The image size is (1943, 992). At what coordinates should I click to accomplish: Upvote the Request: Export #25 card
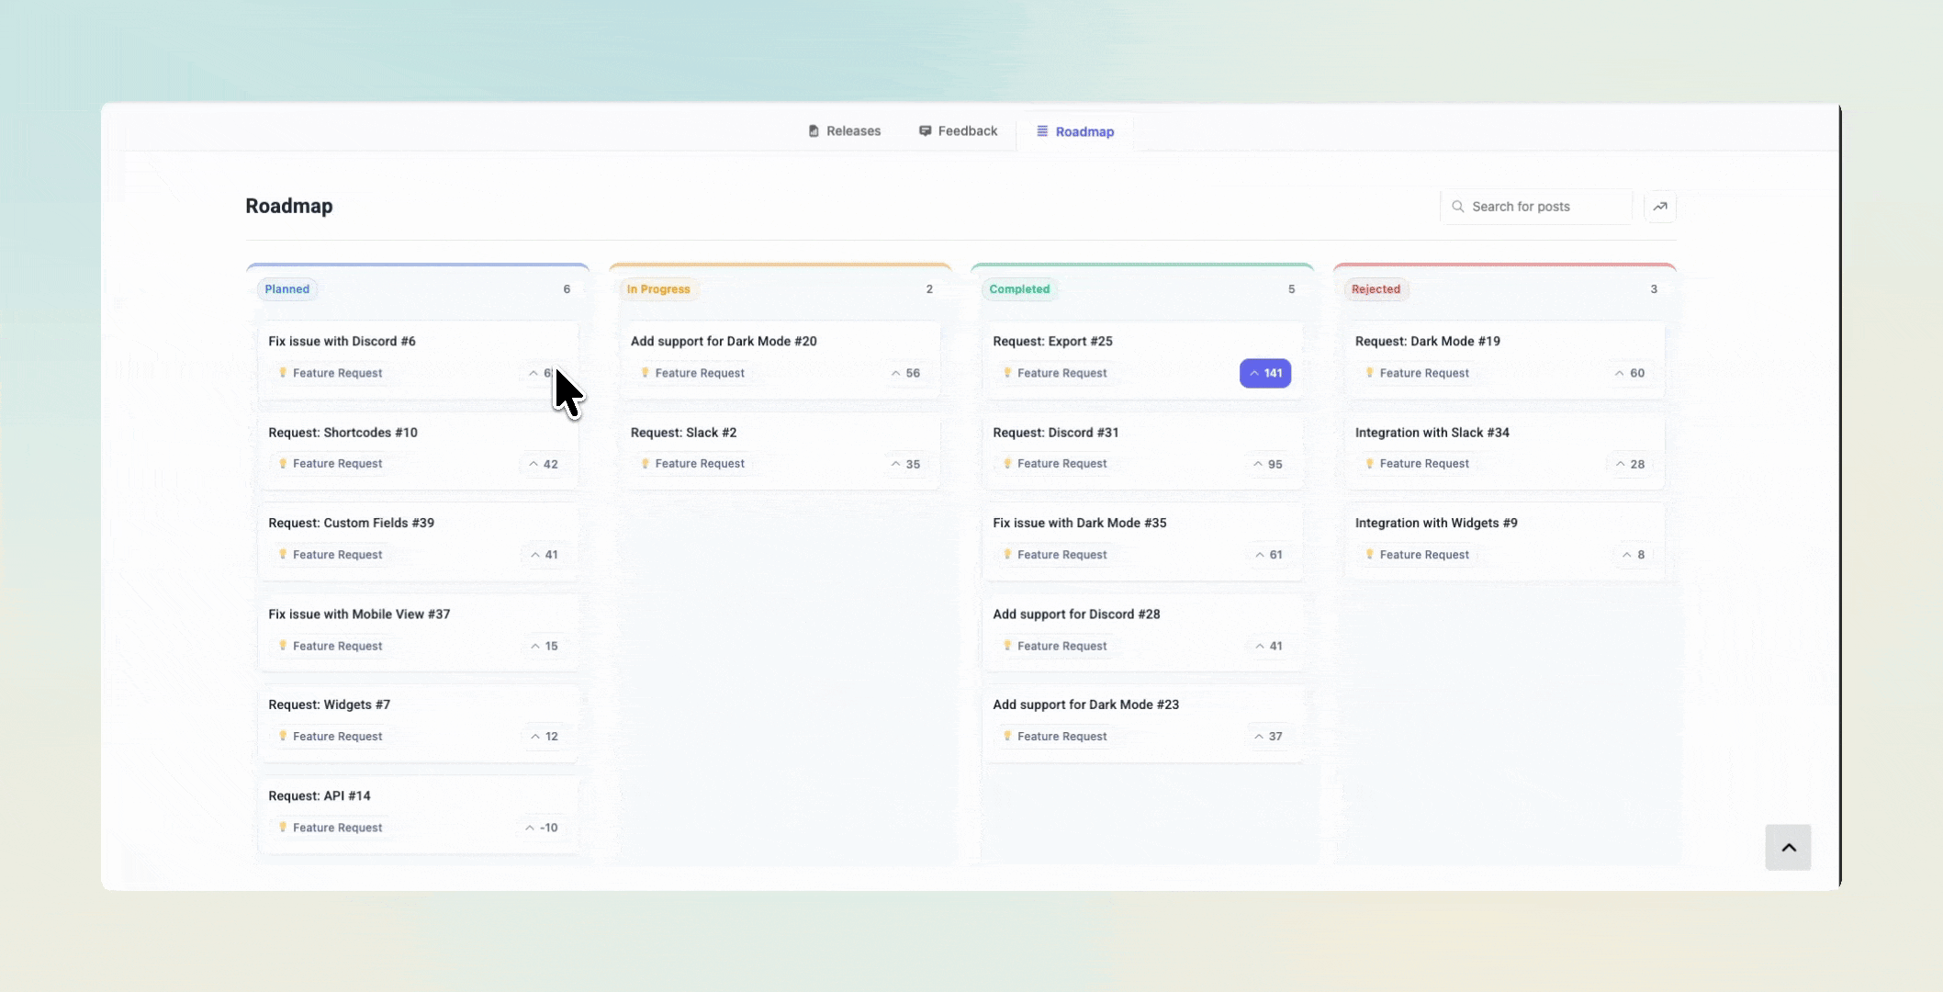point(1264,373)
